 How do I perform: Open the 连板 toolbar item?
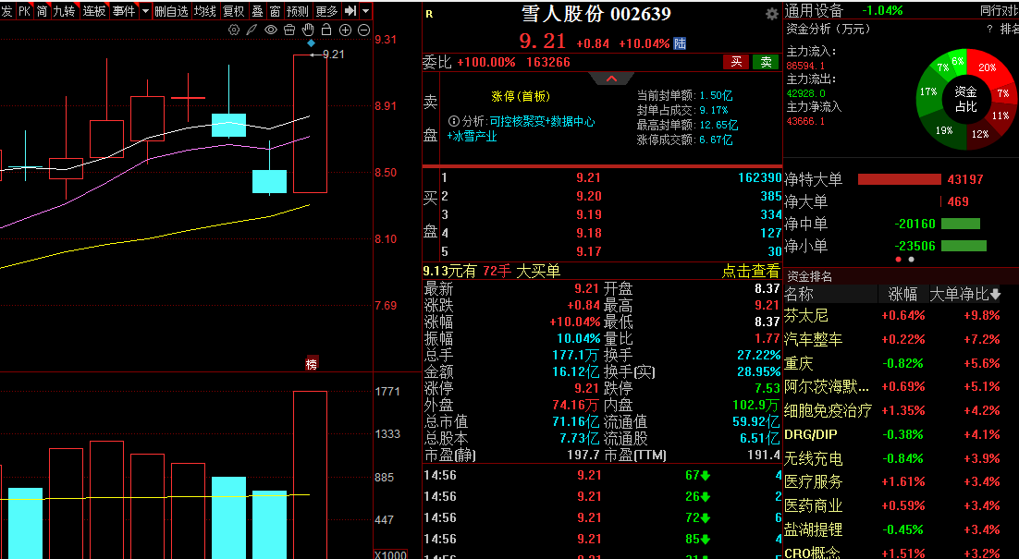[94, 11]
